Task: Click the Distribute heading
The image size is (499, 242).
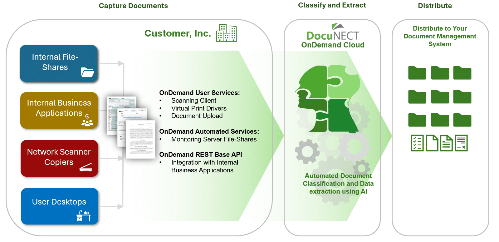Action: 435,6
